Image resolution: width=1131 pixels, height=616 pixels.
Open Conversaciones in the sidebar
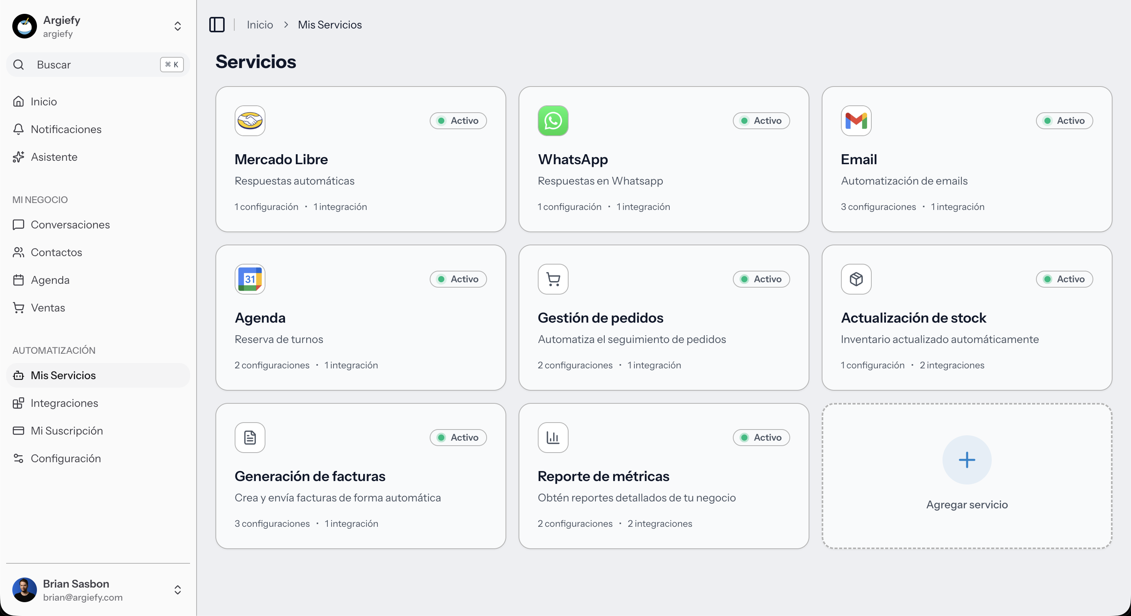coord(70,225)
